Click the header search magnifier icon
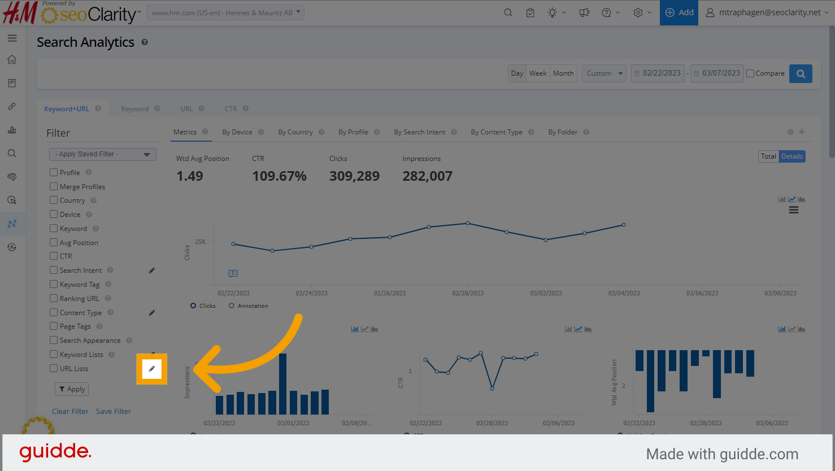Screen dimensions: 835x471 [508, 12]
